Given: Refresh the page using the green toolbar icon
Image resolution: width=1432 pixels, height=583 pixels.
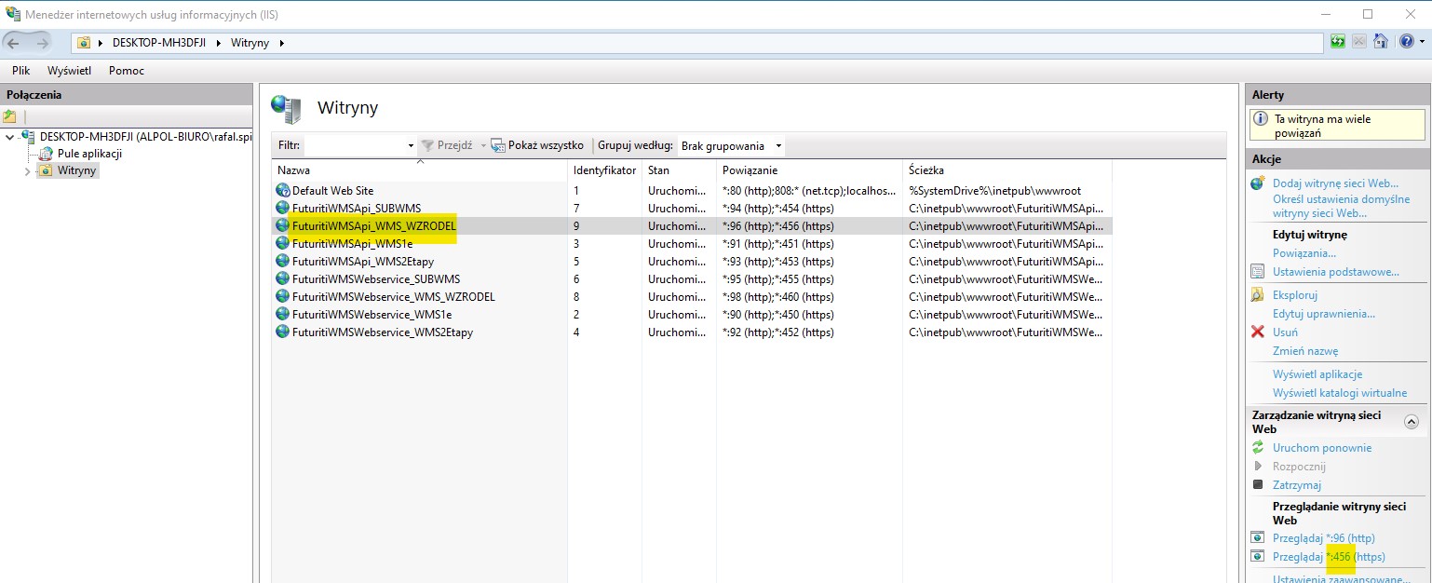Looking at the screenshot, I should (x=1338, y=42).
